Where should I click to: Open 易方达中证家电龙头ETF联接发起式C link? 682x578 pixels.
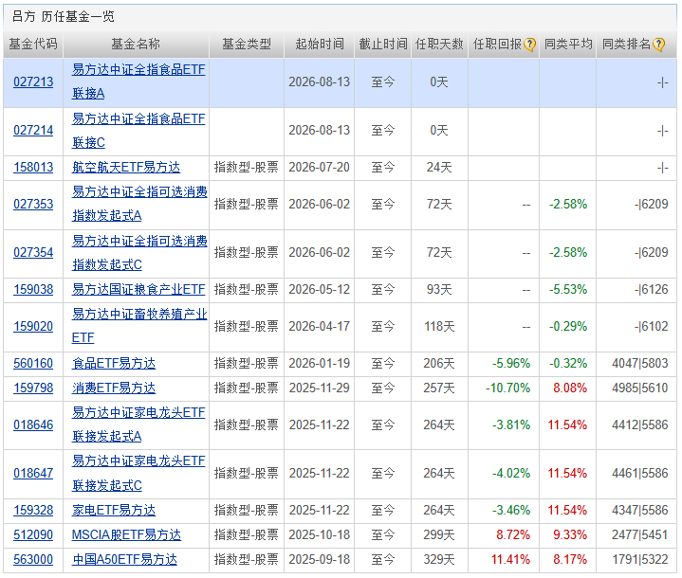(x=138, y=473)
